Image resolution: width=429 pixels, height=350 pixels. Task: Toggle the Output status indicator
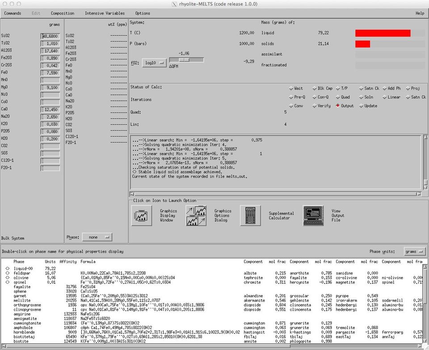click(338, 106)
